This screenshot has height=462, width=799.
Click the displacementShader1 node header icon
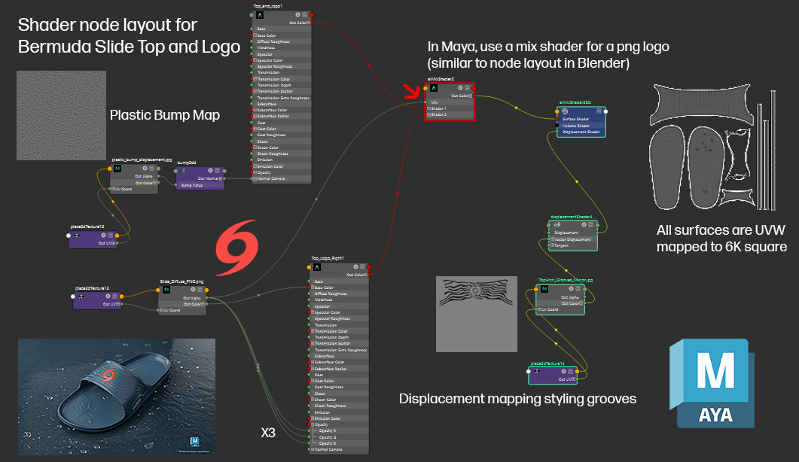click(557, 224)
